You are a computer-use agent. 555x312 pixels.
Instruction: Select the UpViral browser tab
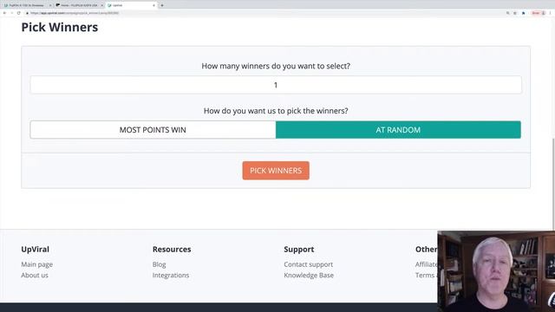pos(132,5)
